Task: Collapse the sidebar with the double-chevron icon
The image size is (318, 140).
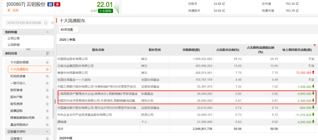Action: coord(52,23)
